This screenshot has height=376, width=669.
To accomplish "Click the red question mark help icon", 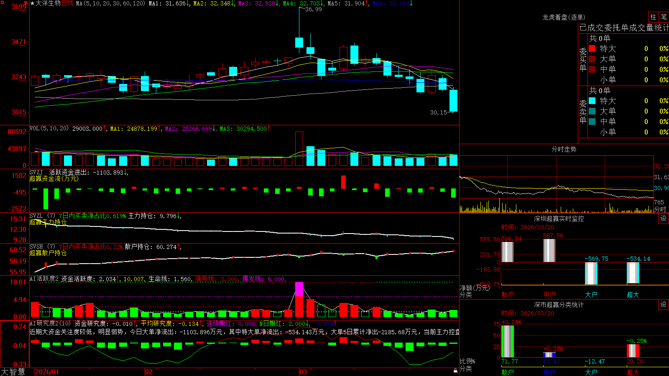I will [x=26, y=3].
